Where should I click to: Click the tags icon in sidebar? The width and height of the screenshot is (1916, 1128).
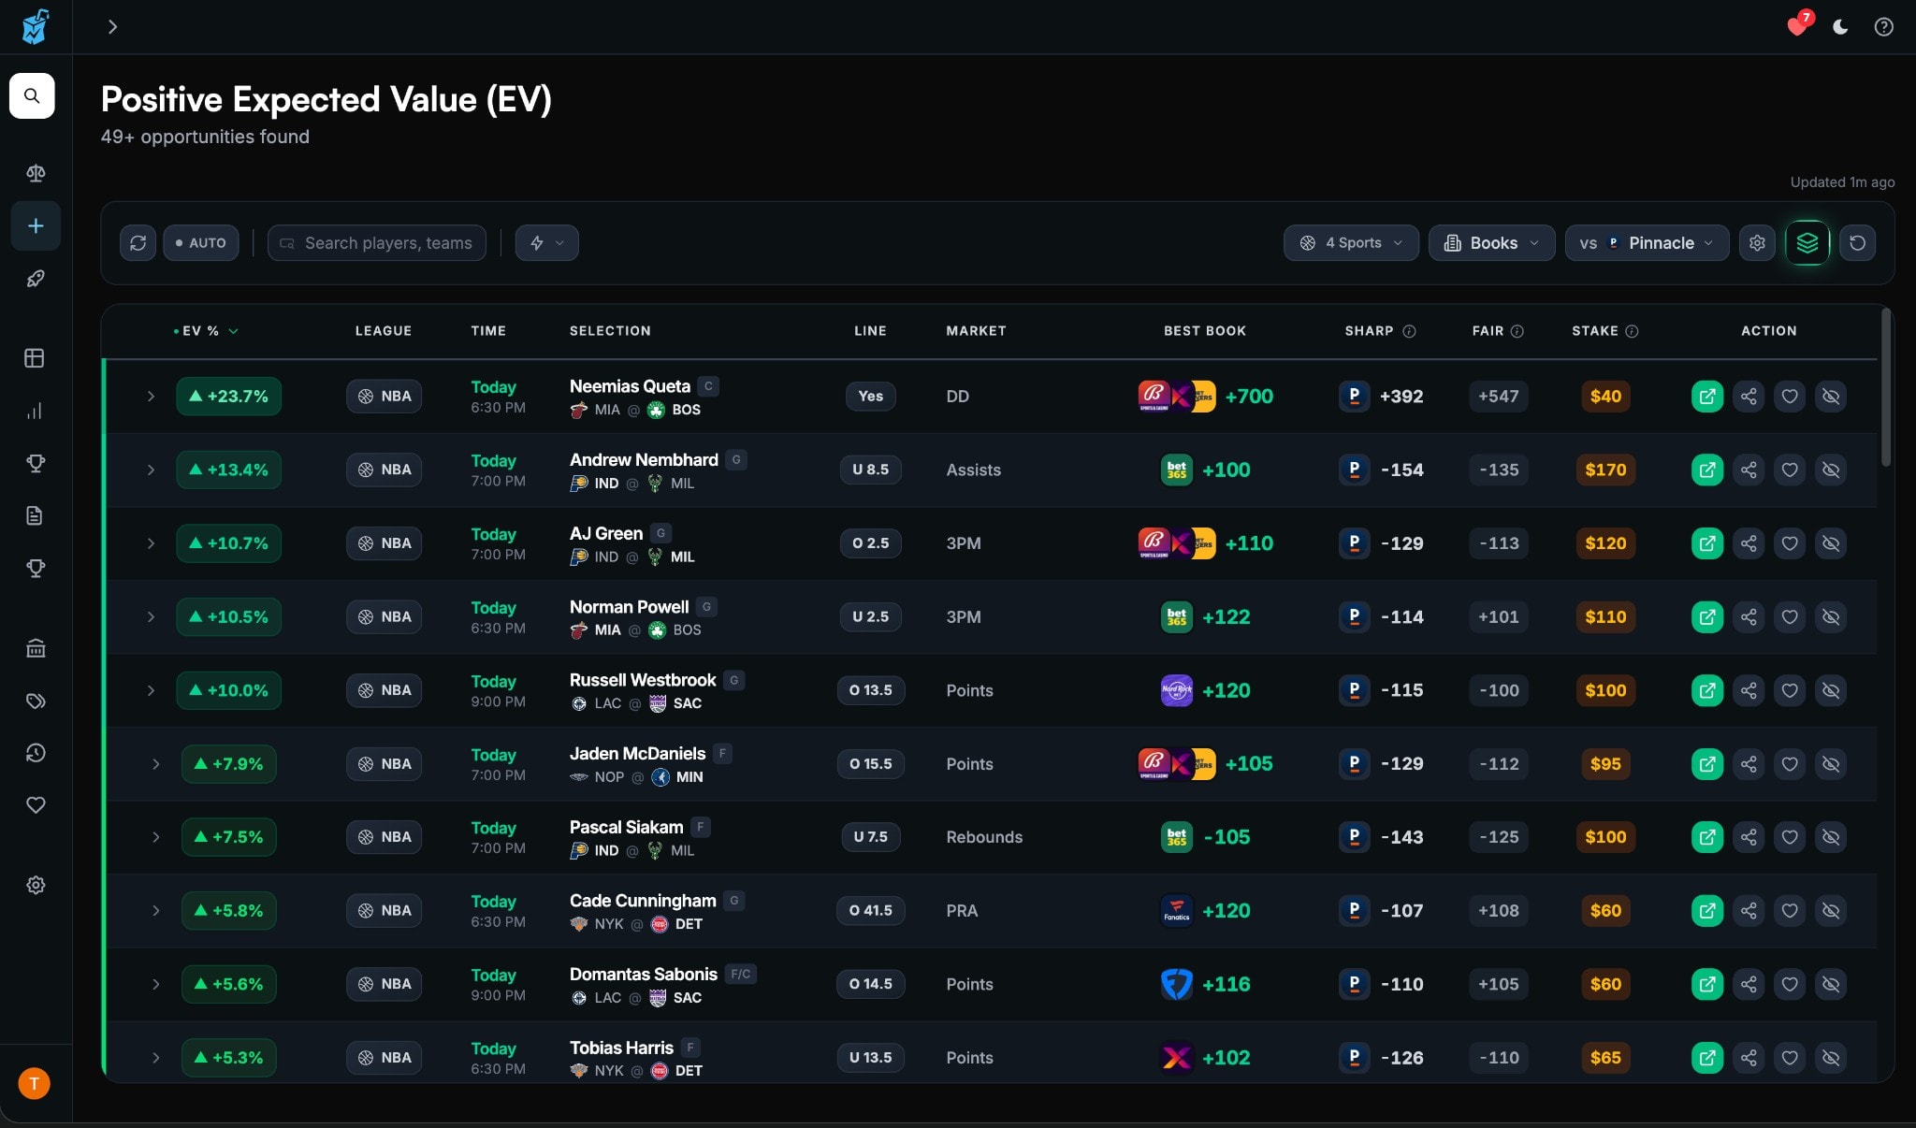coord(36,701)
